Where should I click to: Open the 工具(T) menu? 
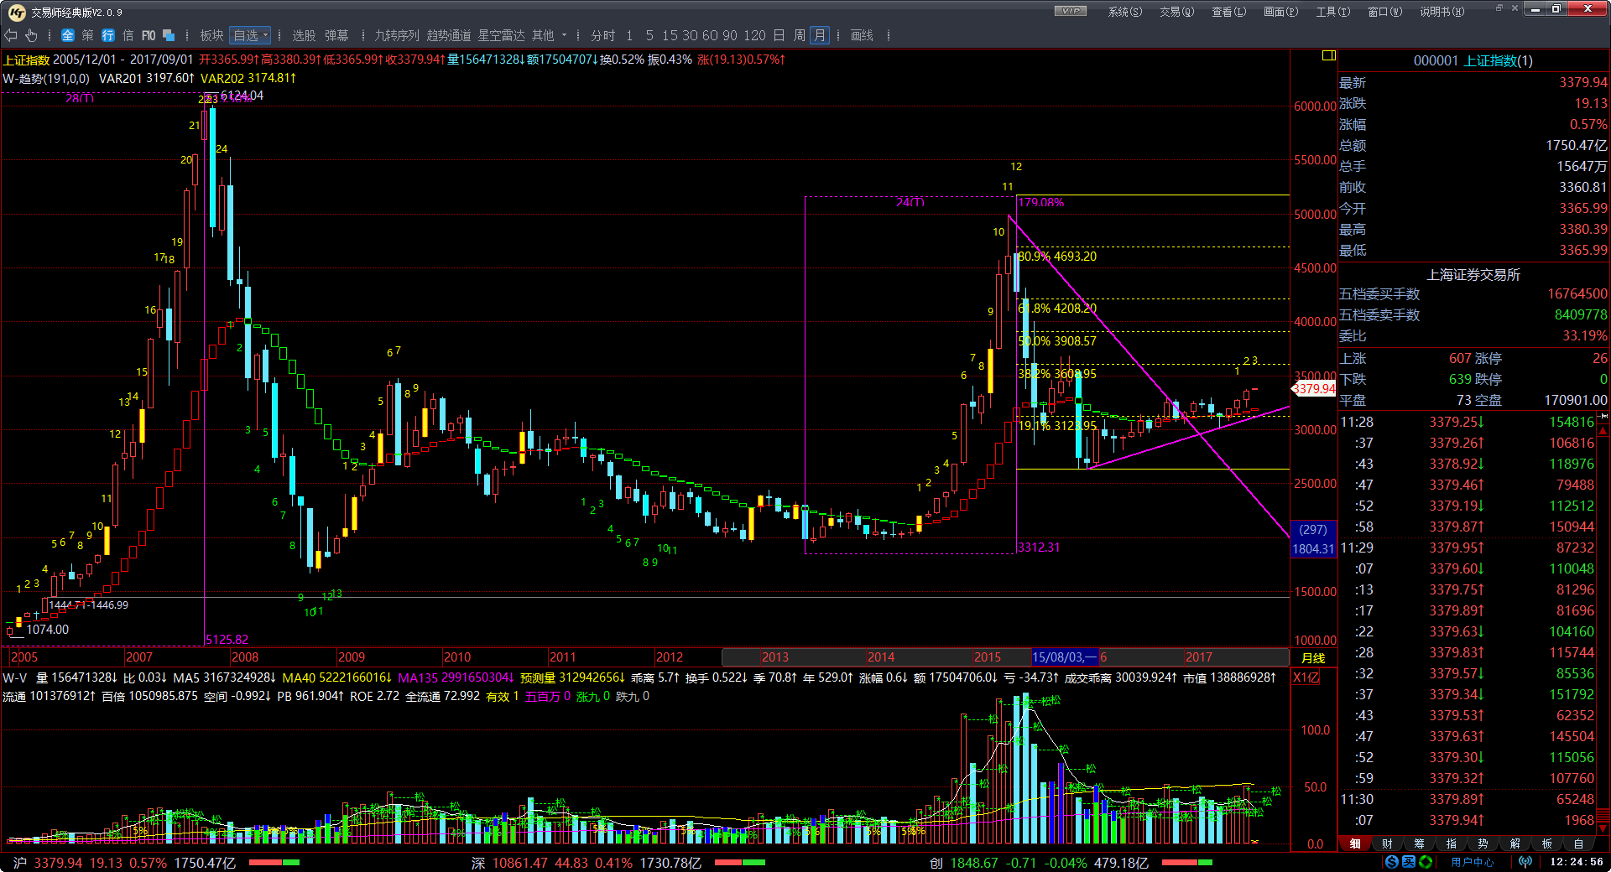click(1332, 12)
